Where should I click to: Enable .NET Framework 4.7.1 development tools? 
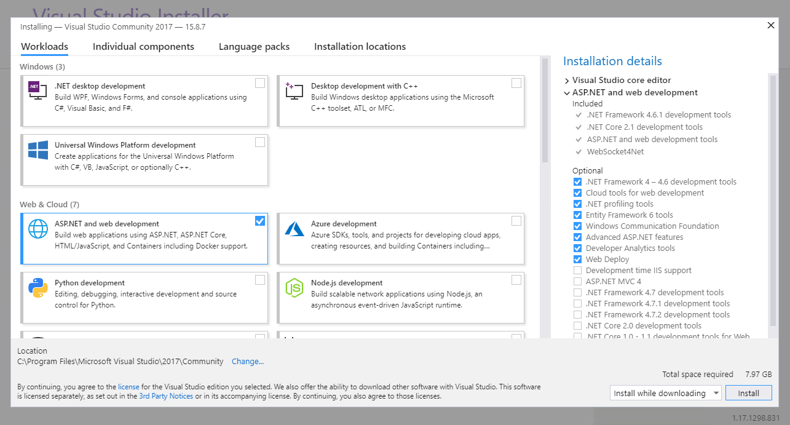[x=577, y=304]
